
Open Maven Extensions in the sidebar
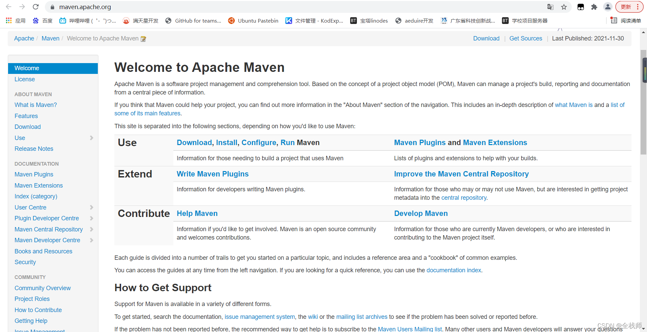[38, 186]
